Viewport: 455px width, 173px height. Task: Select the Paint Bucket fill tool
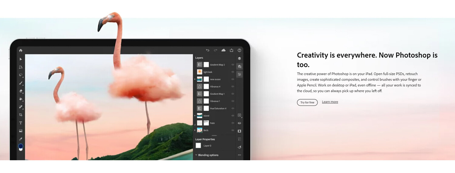pos(21,99)
